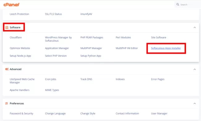Collapse the Software section chevron
The width and height of the screenshot is (201, 121).
[195, 27]
